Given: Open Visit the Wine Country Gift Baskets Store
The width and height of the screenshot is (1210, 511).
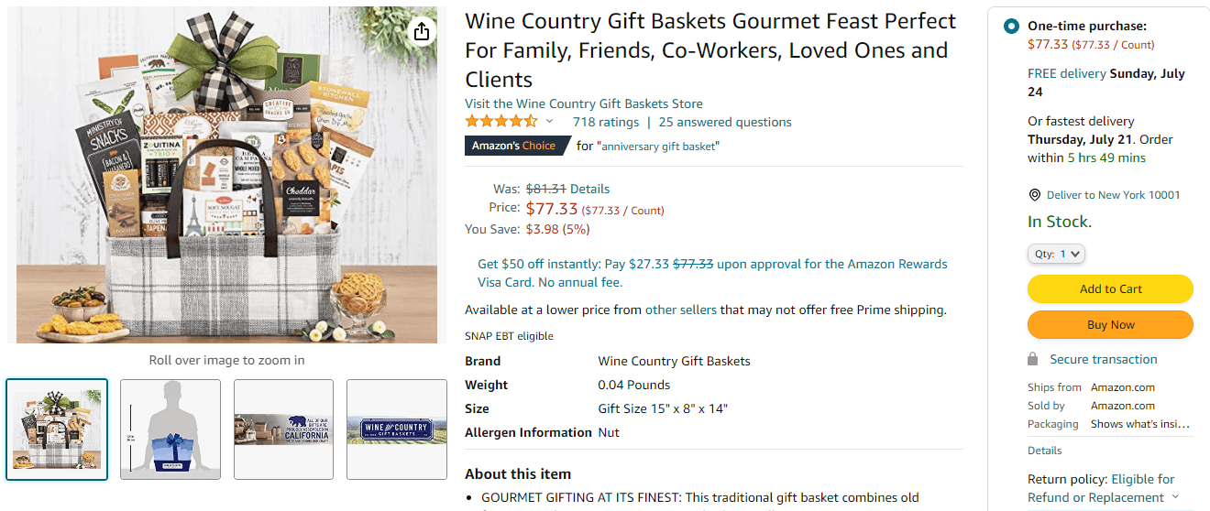Looking at the screenshot, I should [584, 103].
